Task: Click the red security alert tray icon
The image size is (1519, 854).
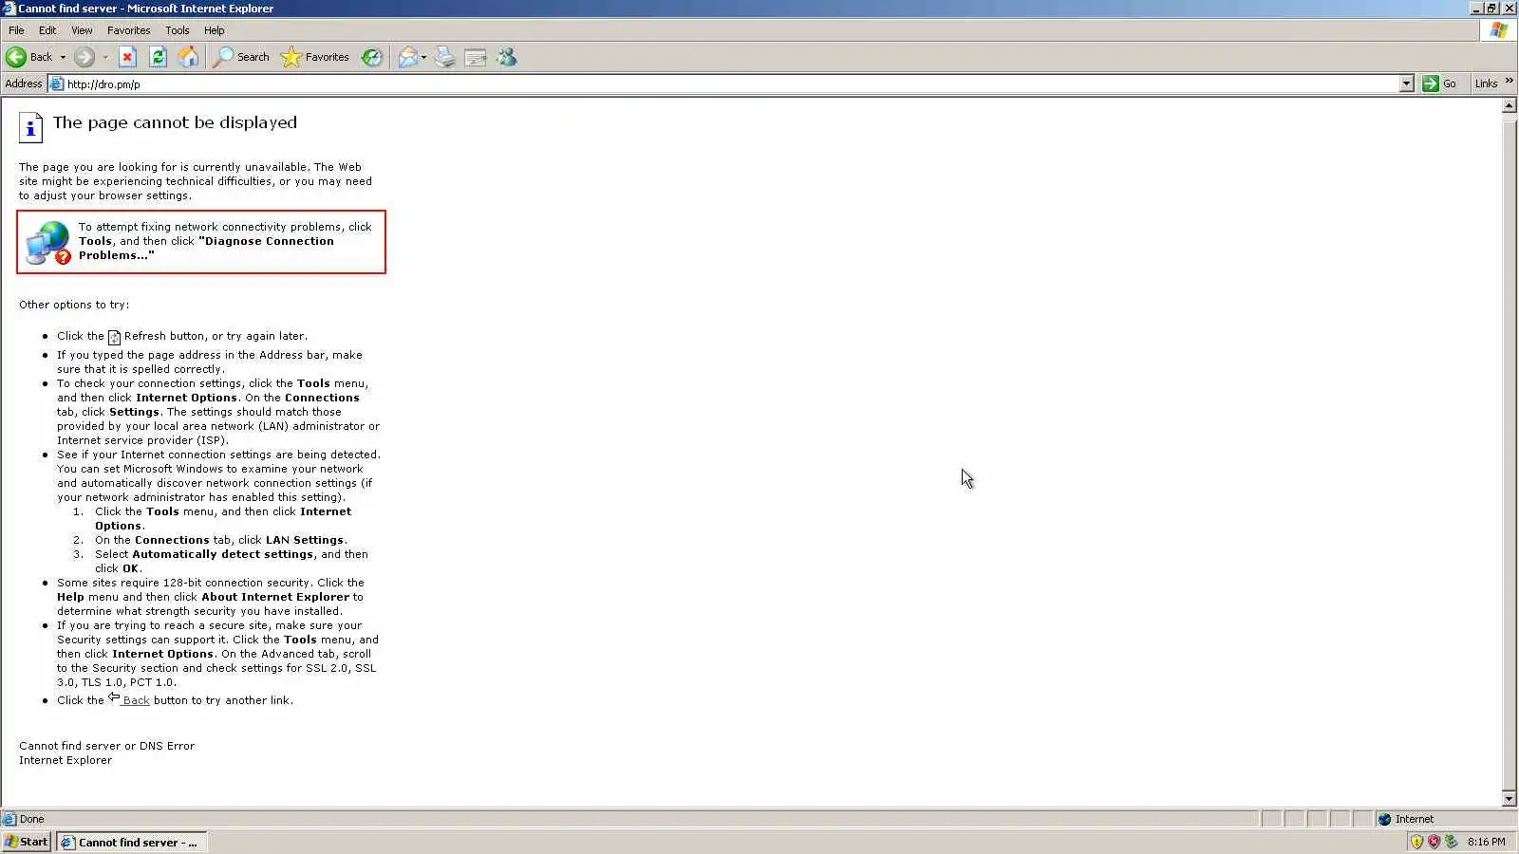Action: (1434, 842)
